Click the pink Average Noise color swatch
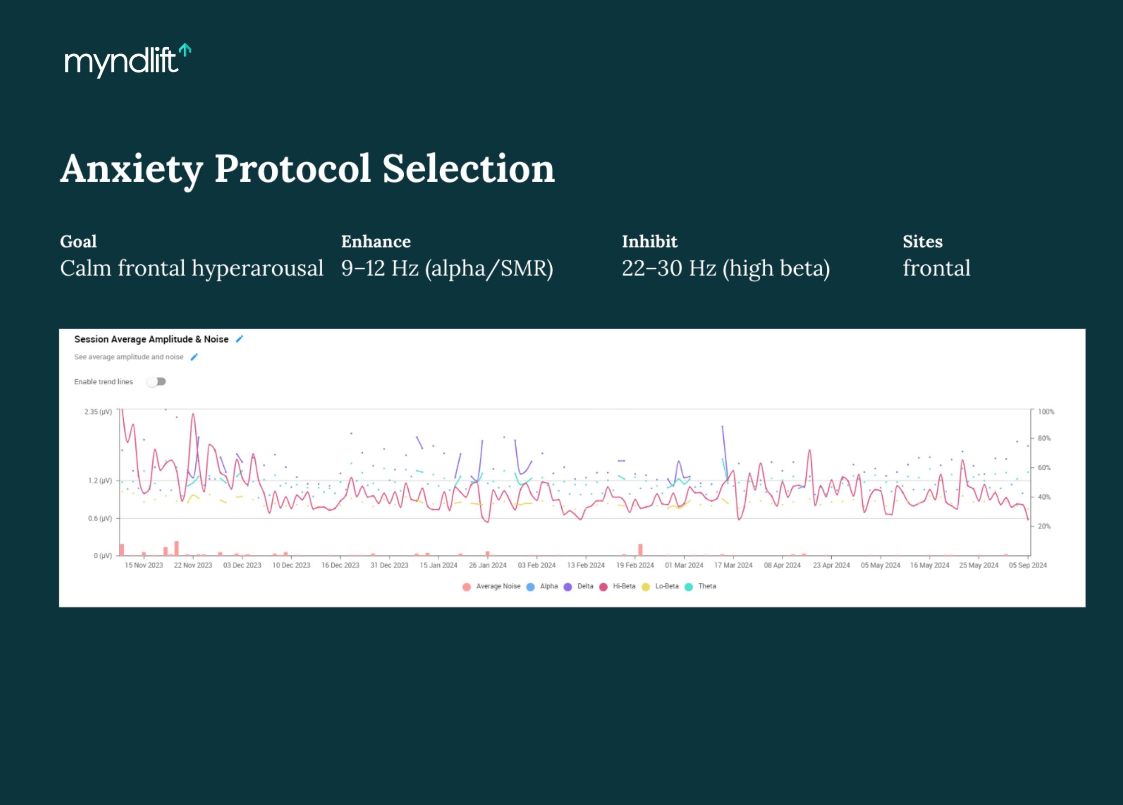The width and height of the screenshot is (1123, 805). [466, 586]
